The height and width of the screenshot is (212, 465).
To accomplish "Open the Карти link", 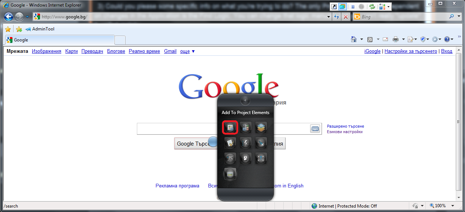I will point(72,51).
